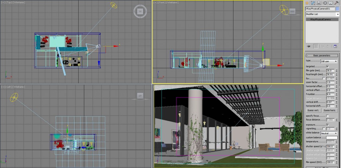
Task: Click the zoom factor value field
Action: [330, 83]
